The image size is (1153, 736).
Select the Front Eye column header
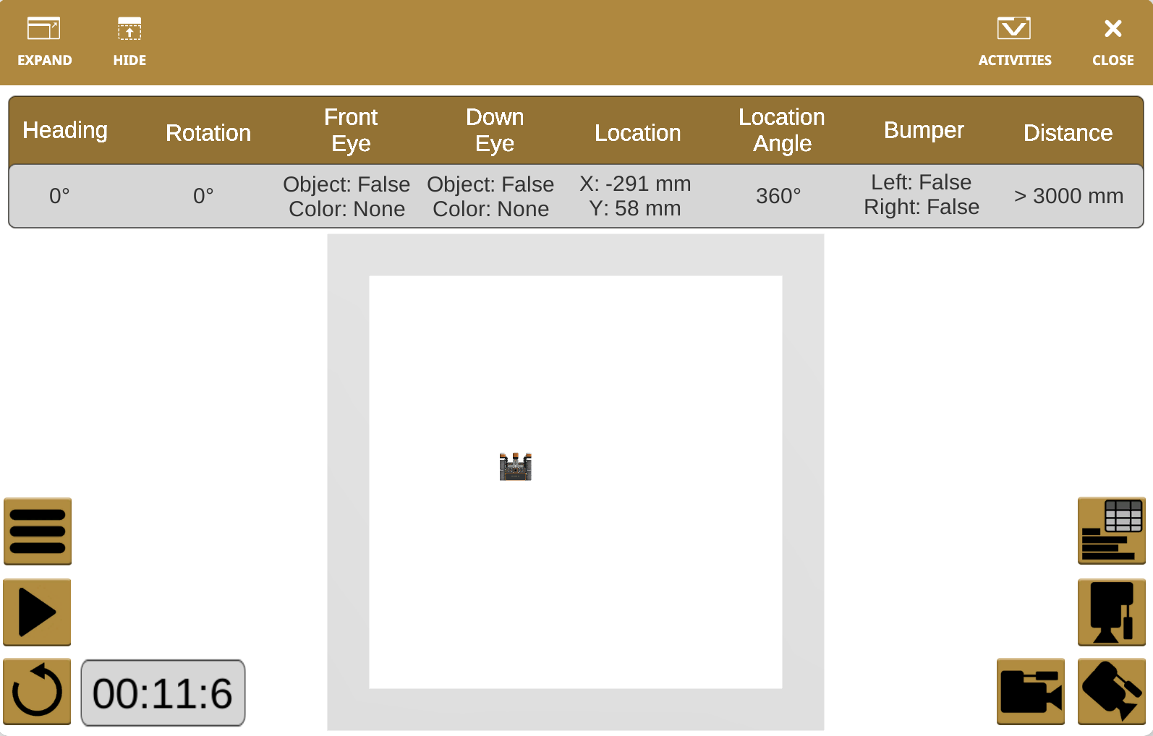coord(351,131)
